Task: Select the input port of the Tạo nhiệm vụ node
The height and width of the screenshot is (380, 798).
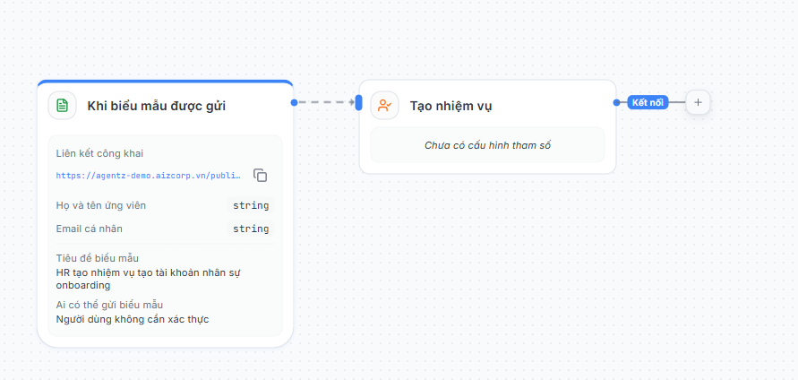Action: 359,102
